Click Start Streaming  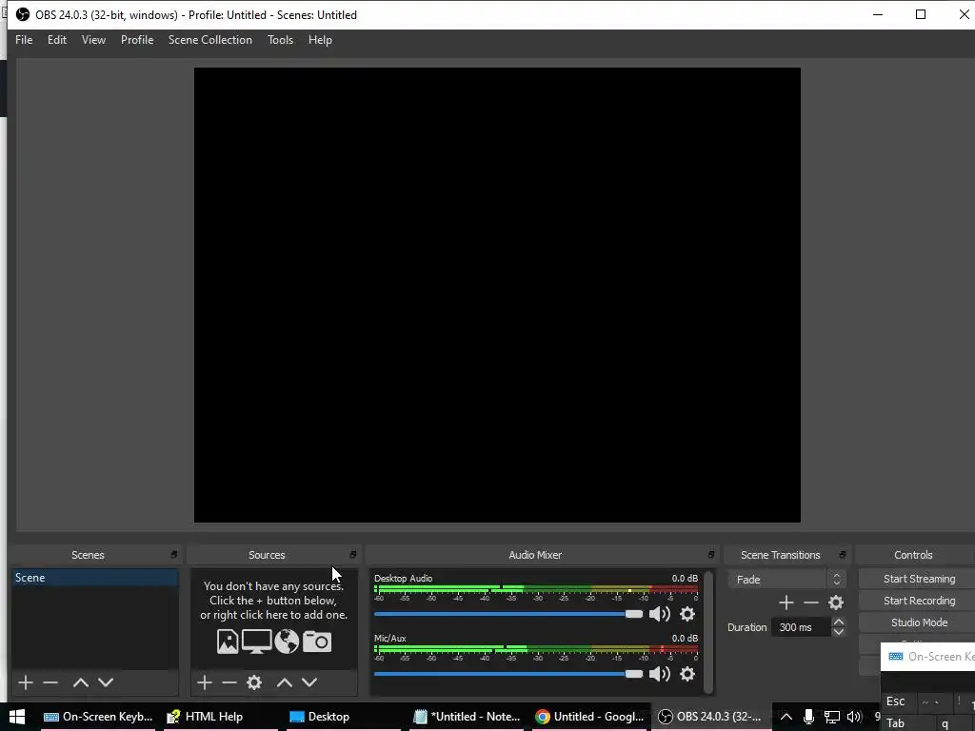[x=917, y=579]
